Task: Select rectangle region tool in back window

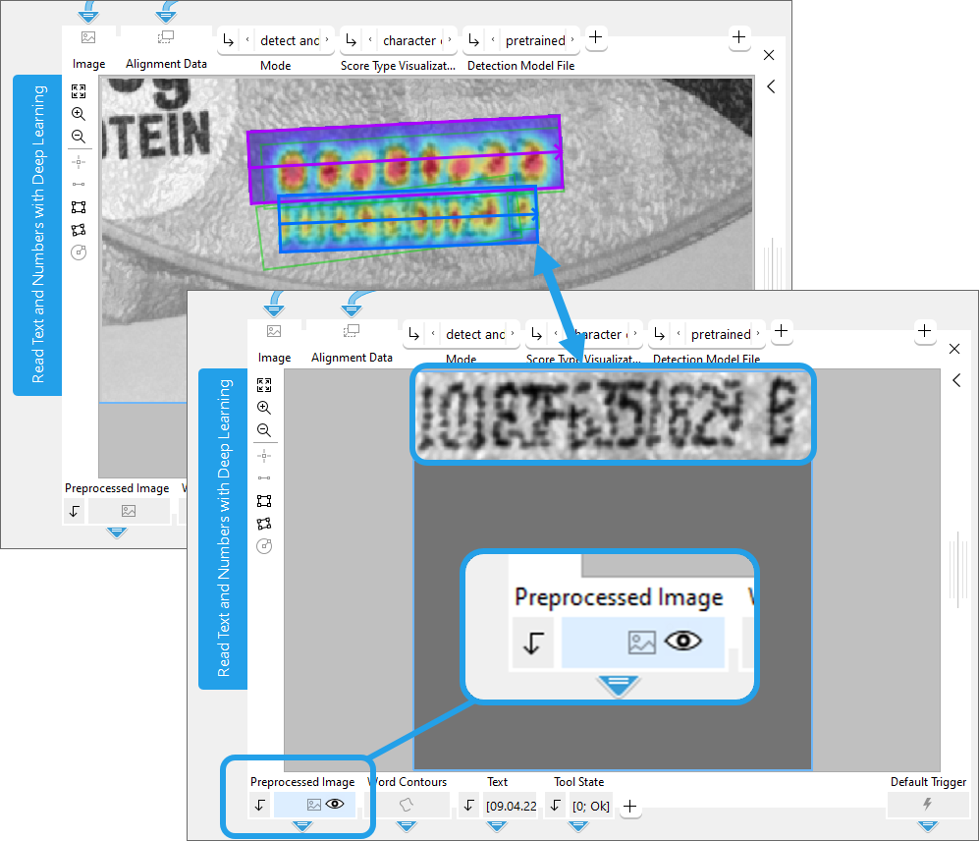Action: coord(78,207)
